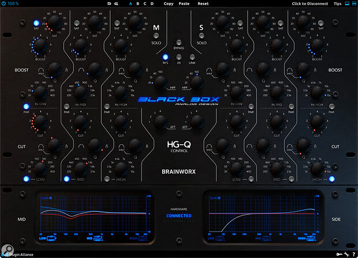Click the 100 % scale value

(13, 3)
